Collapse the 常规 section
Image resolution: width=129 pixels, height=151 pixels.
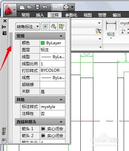click(61, 36)
